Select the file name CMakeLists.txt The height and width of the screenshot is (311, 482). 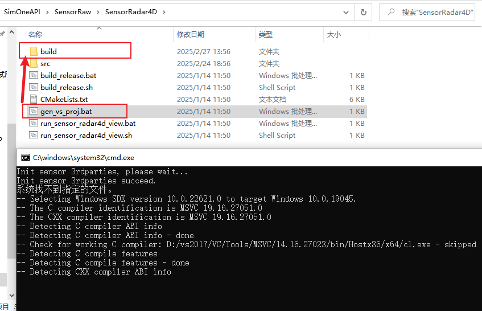click(x=64, y=100)
